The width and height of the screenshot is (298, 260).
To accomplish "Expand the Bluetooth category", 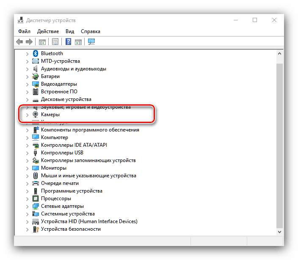I will pos(27,54).
